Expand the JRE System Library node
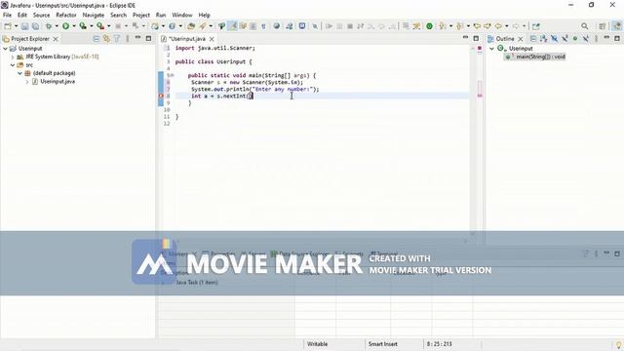The image size is (624, 351). pos(13,57)
